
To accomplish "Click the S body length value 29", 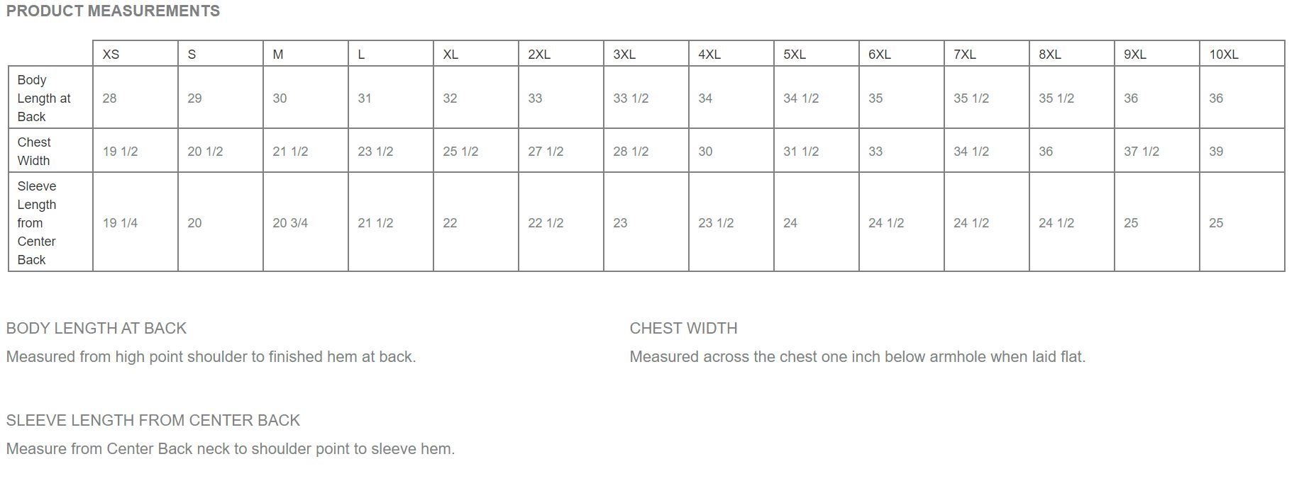I will pos(194,98).
